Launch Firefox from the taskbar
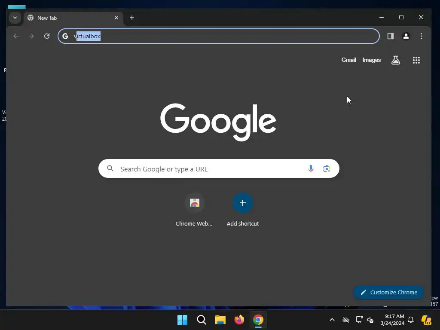 click(x=239, y=320)
